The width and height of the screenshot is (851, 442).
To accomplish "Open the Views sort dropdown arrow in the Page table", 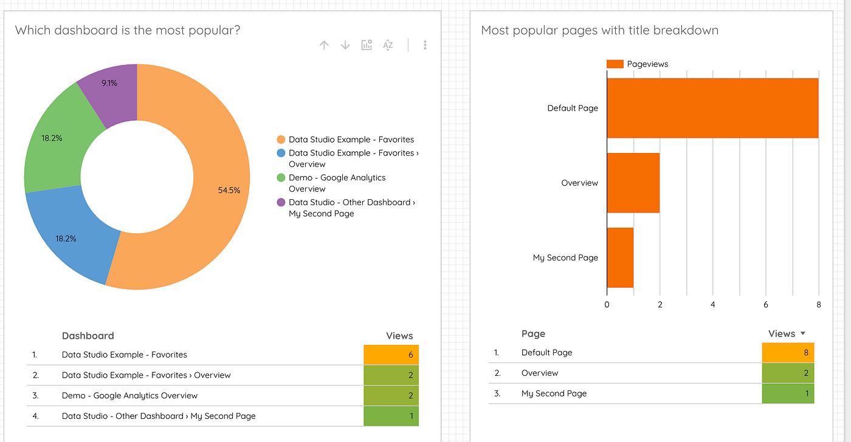I will (802, 333).
